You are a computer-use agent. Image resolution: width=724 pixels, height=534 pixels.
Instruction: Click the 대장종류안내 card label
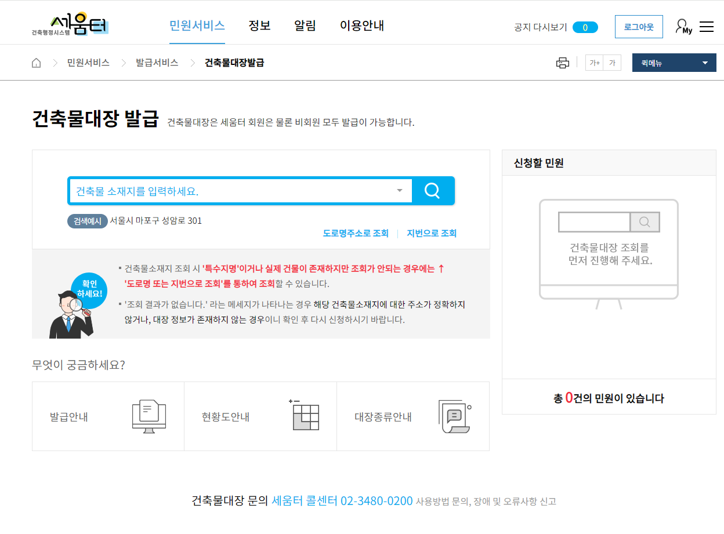(x=383, y=417)
